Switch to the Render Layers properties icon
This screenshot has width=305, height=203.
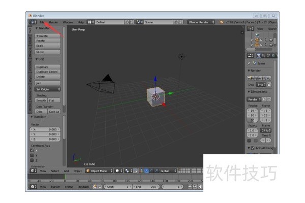pos(263,56)
